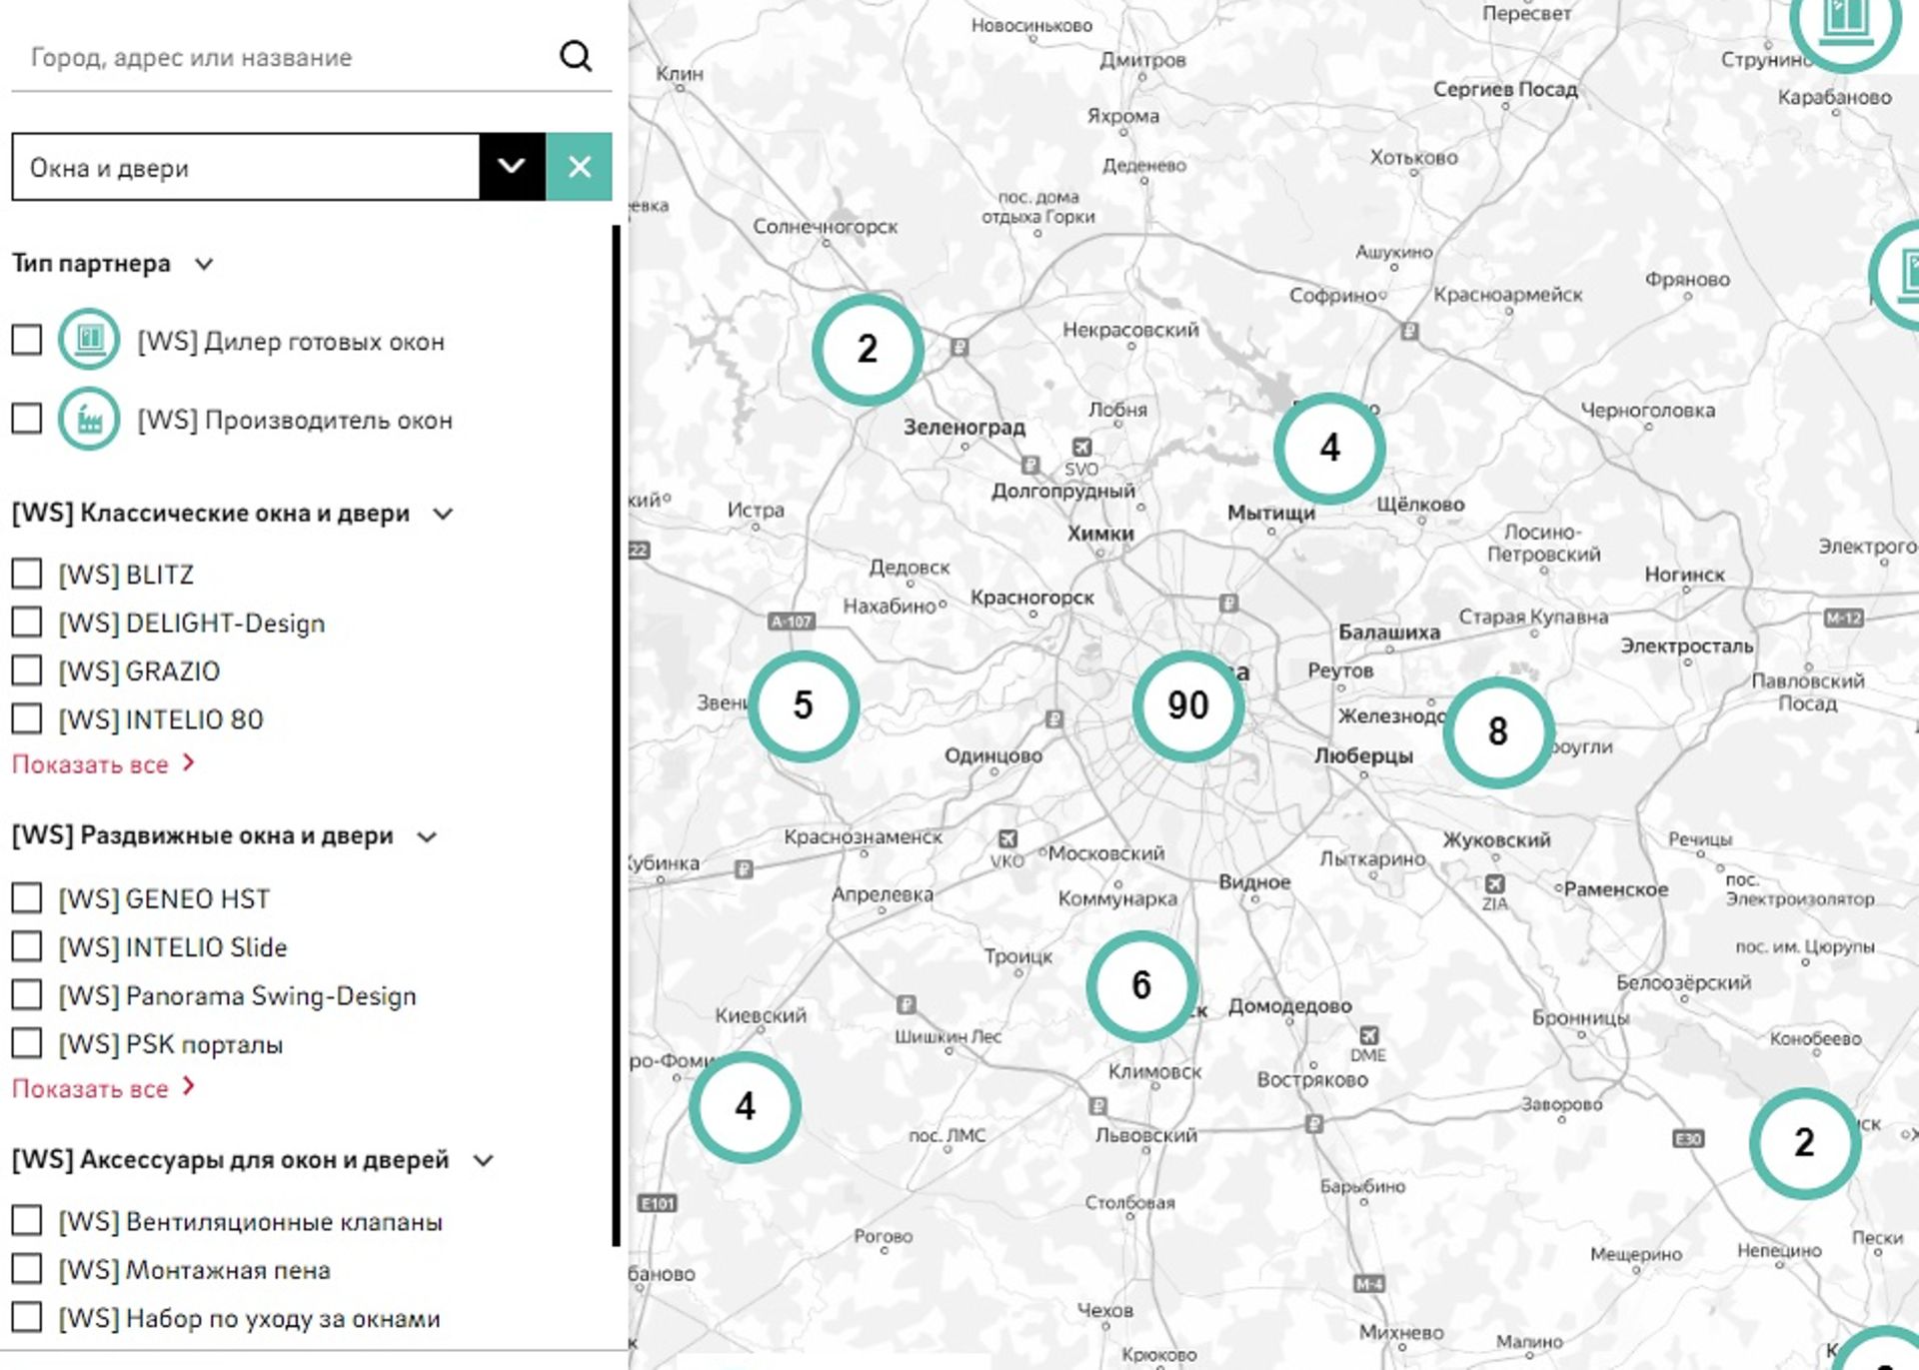Open the cluster marker labeled 5
Viewport: 1919px width, 1370px height.
pos(803,705)
